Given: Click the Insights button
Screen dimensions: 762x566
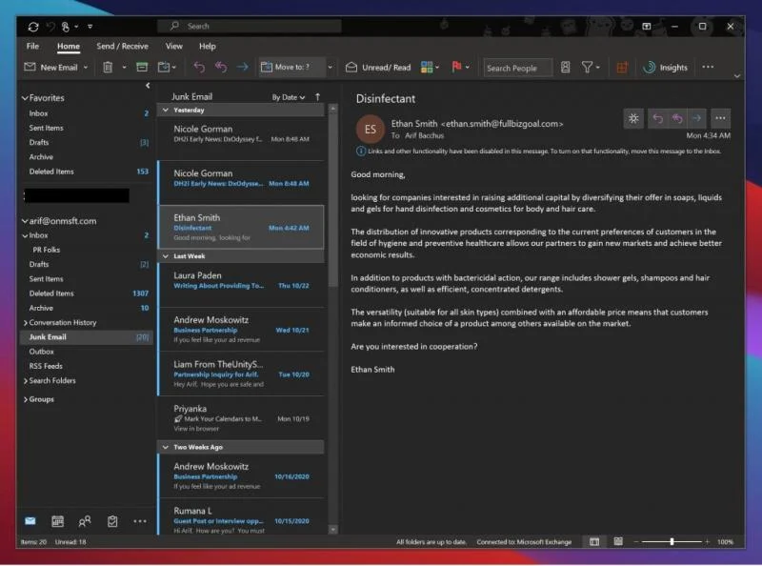Looking at the screenshot, I should click(x=665, y=67).
